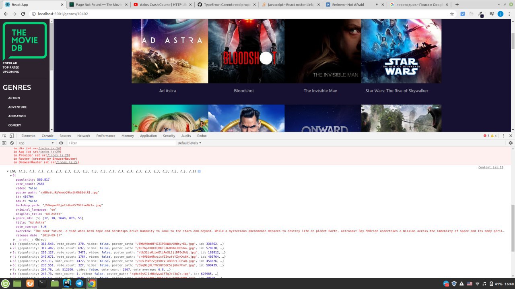Mute the Eminem - Not Afraid tab
The image size is (515, 289).
tap(377, 4)
